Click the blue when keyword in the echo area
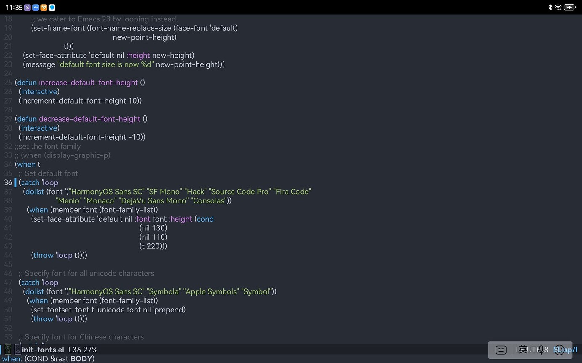 coord(12,358)
